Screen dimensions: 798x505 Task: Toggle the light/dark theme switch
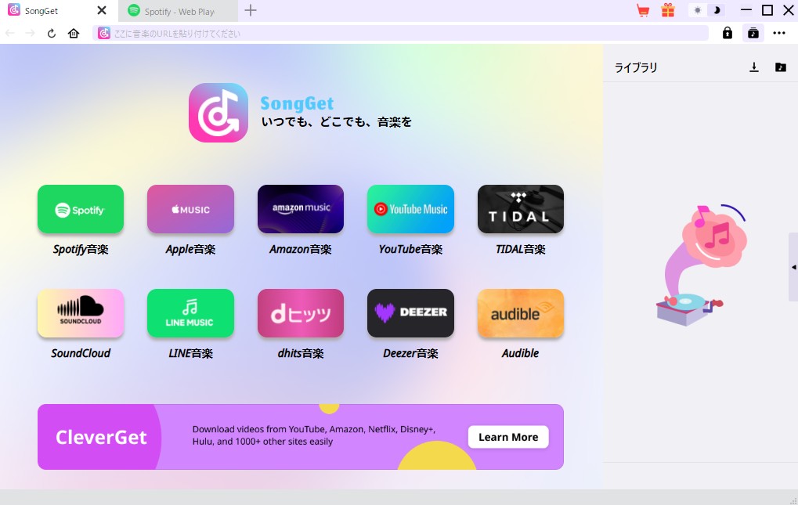coord(706,10)
